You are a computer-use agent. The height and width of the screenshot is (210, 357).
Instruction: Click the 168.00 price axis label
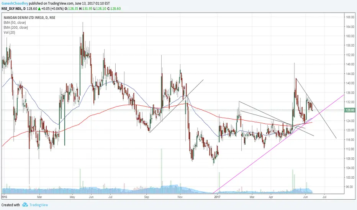click(350, 17)
